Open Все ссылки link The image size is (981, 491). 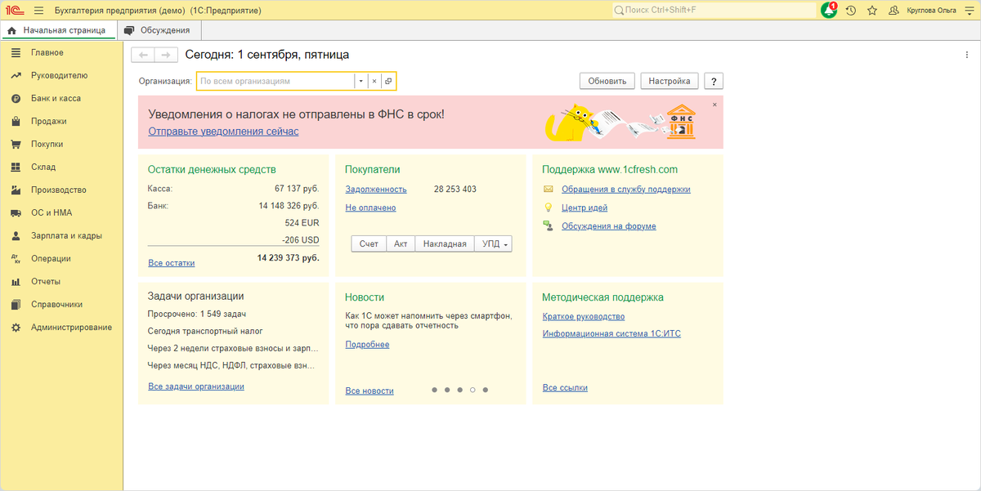[x=565, y=387]
